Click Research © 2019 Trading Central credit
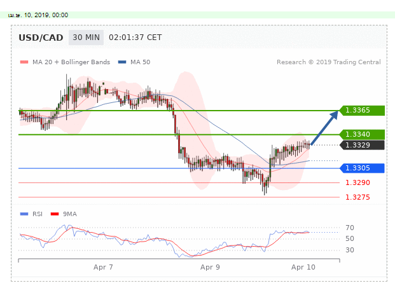This screenshot has width=395, height=288. [329, 62]
